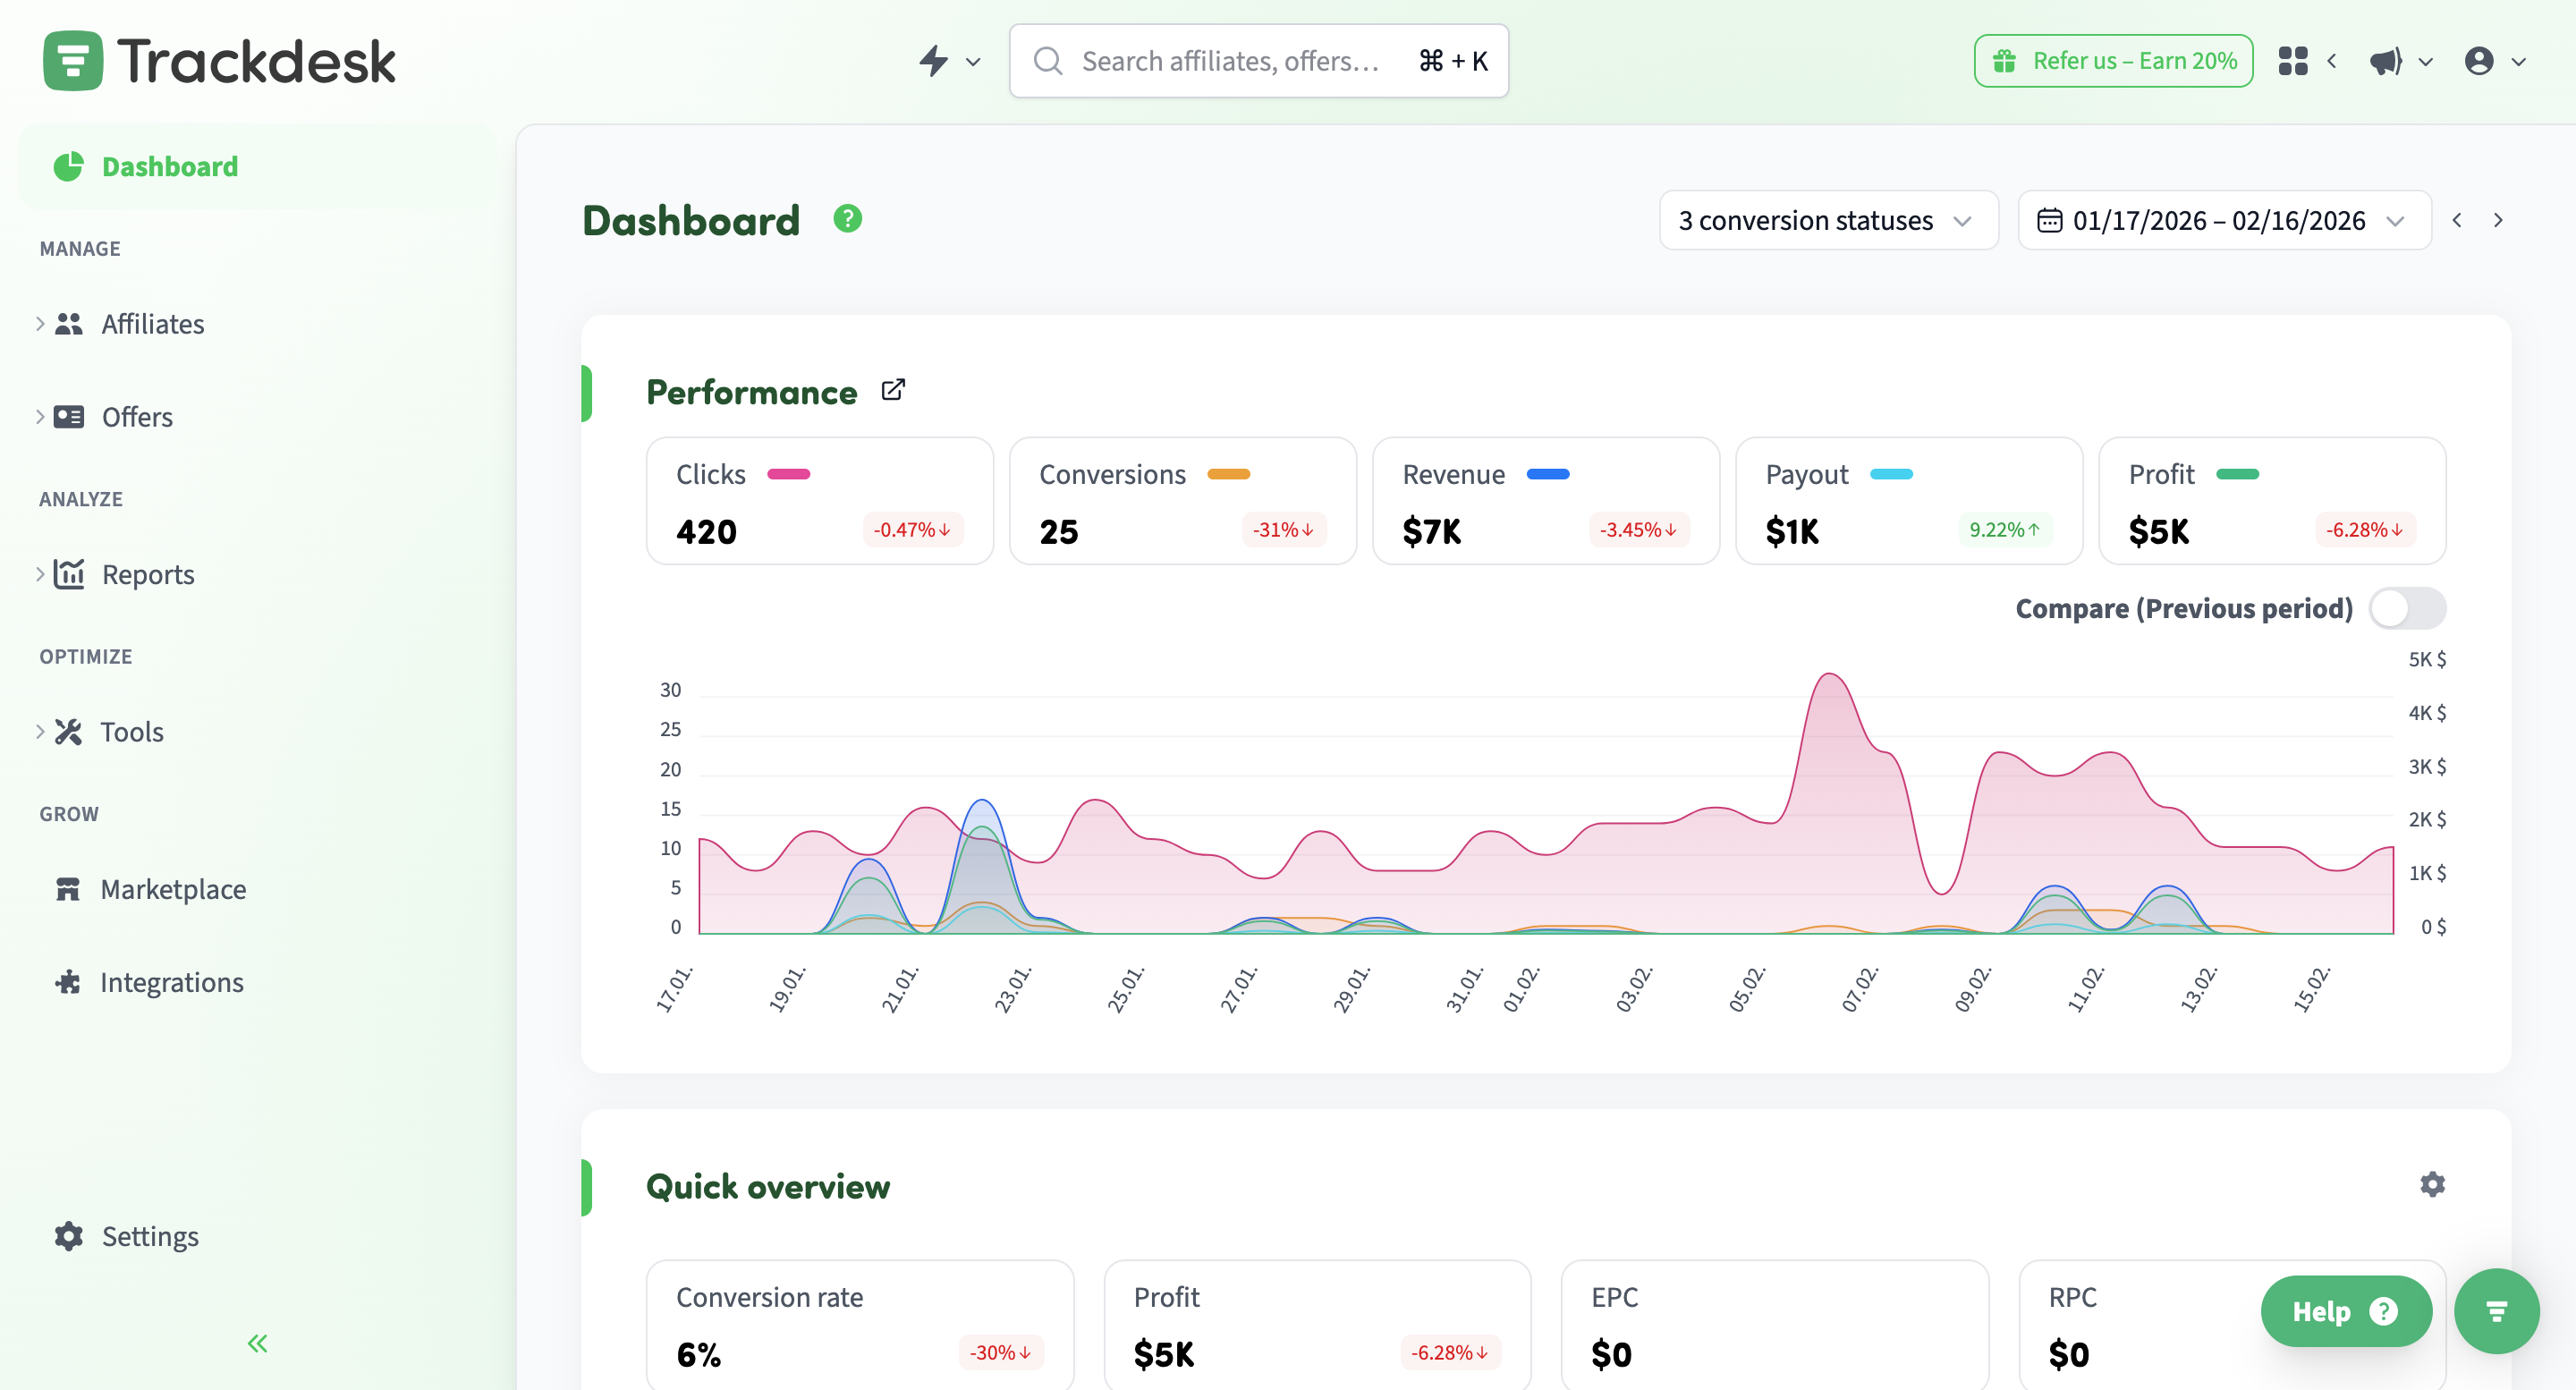The height and width of the screenshot is (1390, 2576).
Task: Toggle the Clicks series card
Action: pos(819,501)
